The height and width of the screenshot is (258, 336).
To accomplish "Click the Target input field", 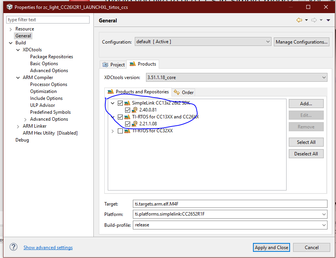I will point(230,204).
